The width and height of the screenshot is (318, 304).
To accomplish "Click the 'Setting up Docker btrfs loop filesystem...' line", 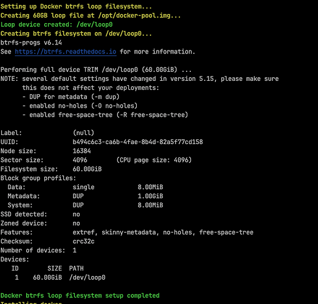I will [76, 7].
